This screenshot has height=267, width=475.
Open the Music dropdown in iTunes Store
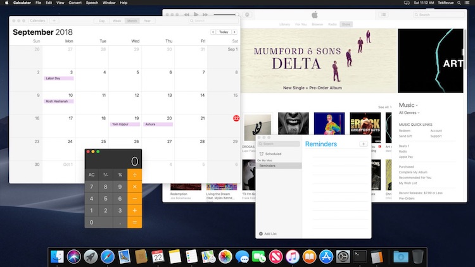[408, 105]
